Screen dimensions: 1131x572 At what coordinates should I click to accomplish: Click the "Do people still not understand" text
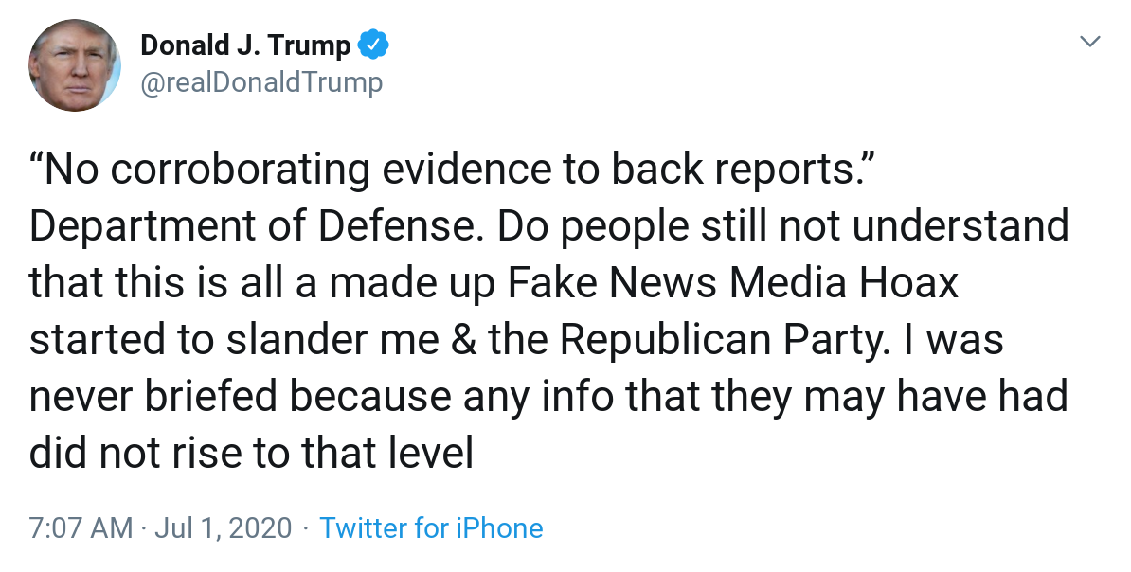783,226
